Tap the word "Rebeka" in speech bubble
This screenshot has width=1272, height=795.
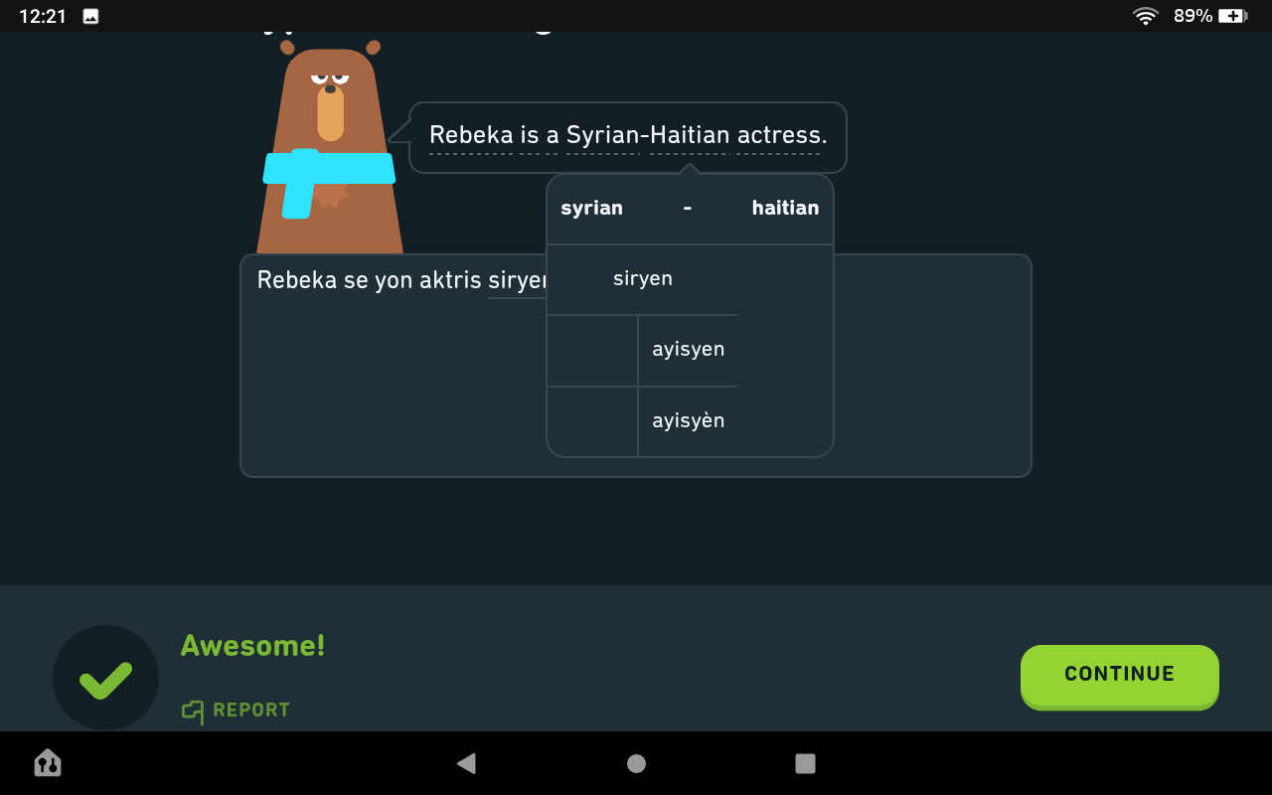tap(470, 135)
